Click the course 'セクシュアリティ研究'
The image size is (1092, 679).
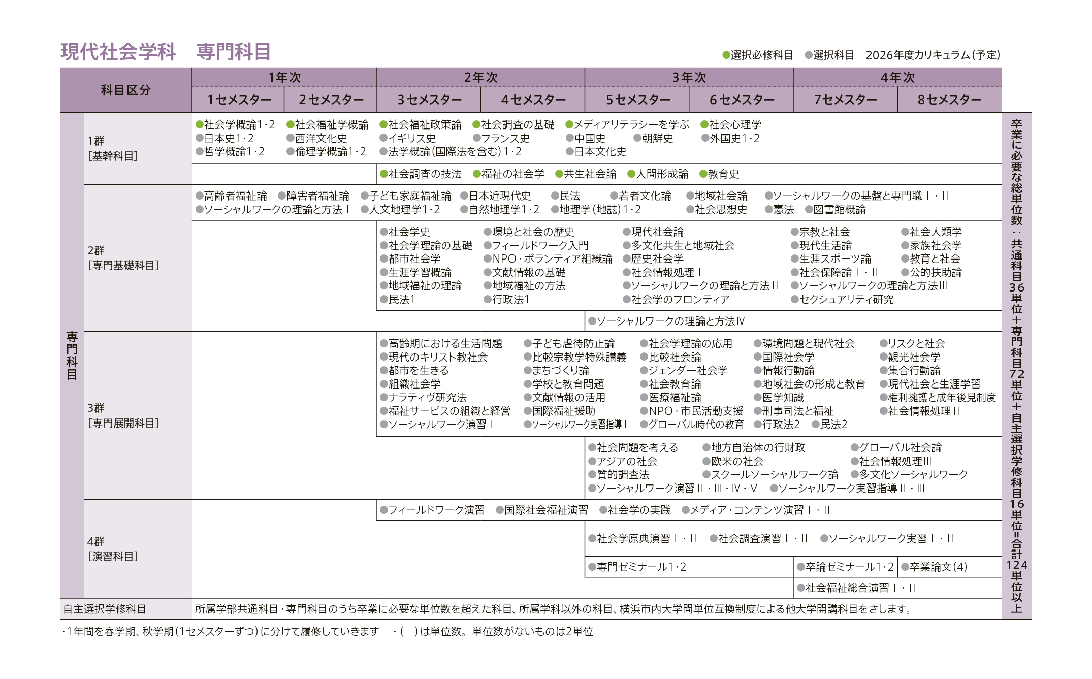coord(842,299)
